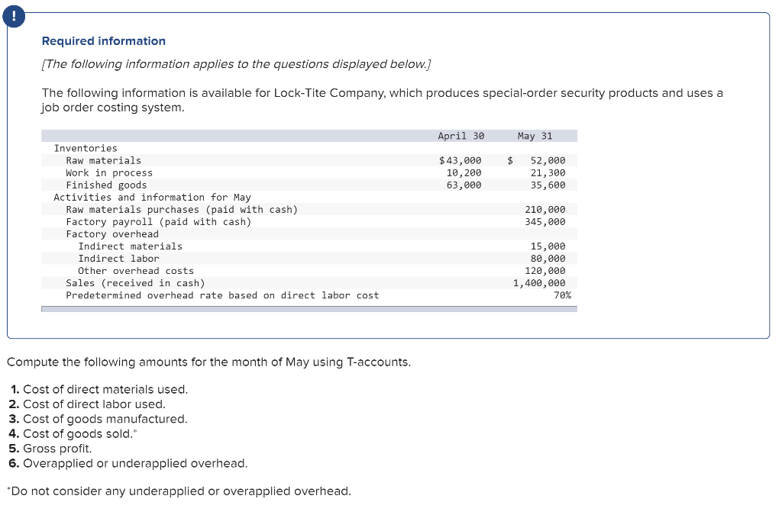Click the Required information heading

(x=103, y=41)
